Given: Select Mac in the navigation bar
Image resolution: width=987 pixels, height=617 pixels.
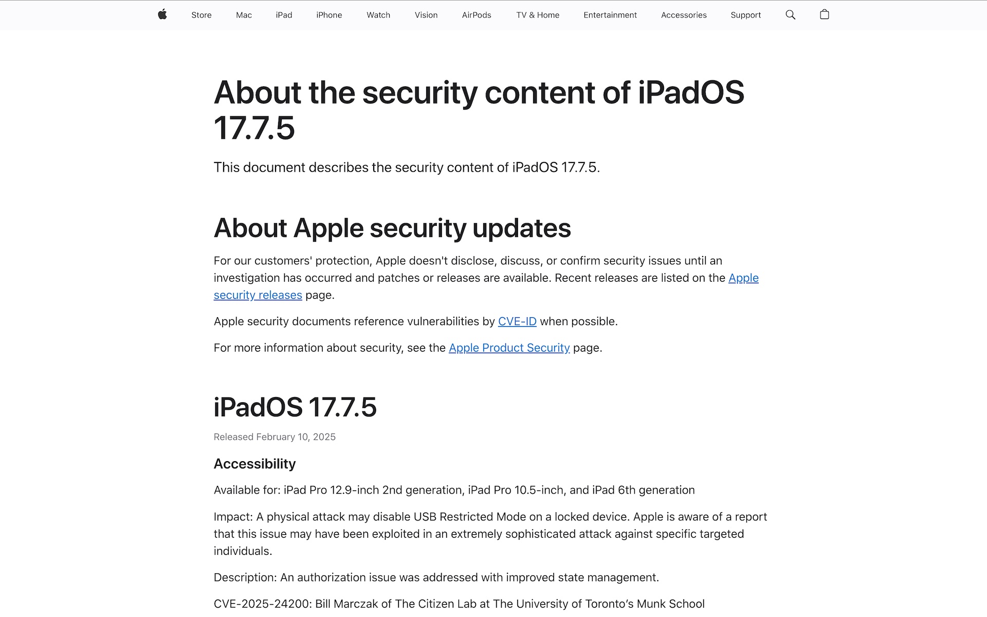Looking at the screenshot, I should click(244, 15).
